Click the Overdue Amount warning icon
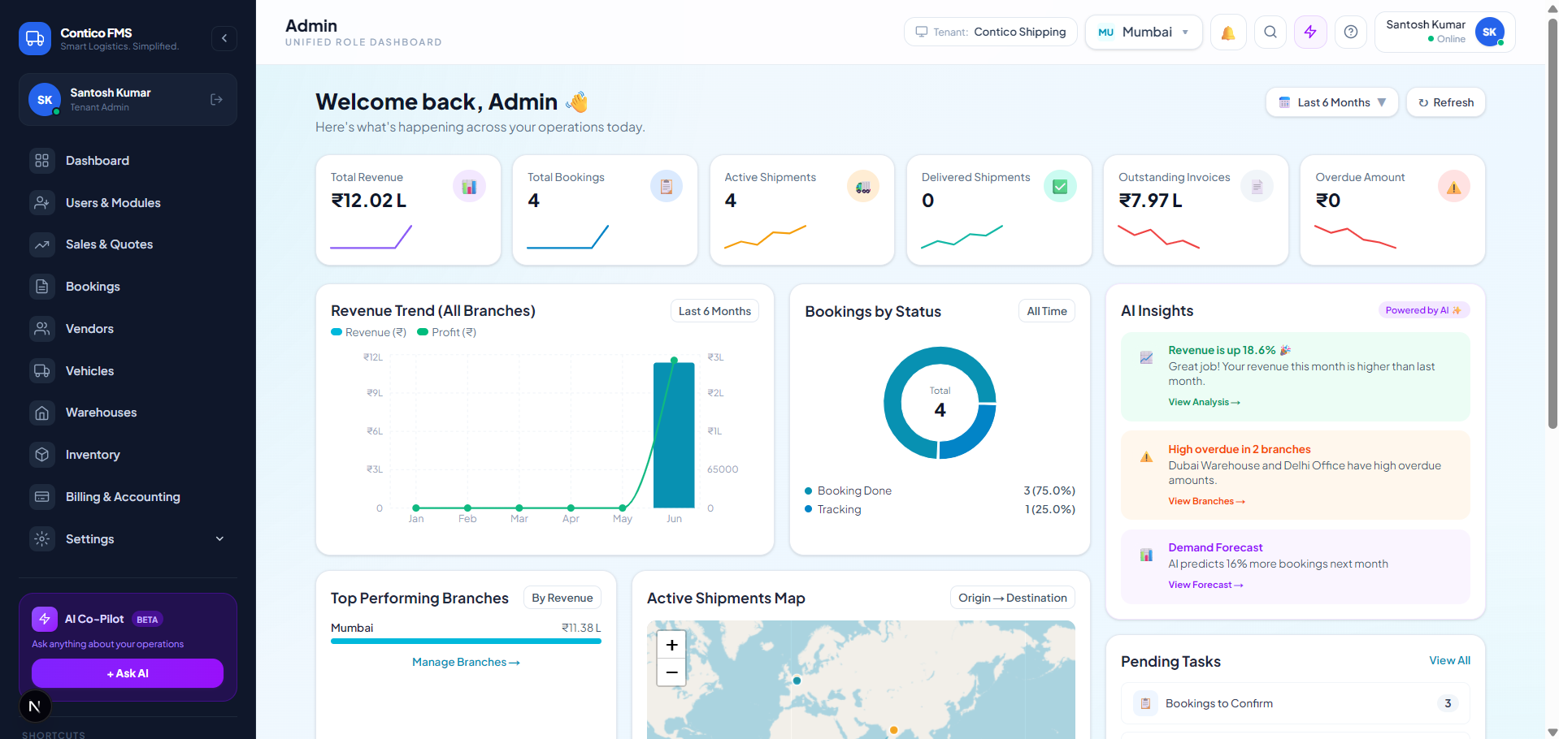 click(x=1454, y=187)
